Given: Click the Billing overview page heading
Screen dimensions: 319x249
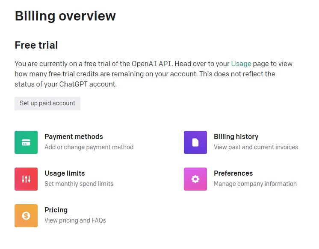Looking at the screenshot, I should click(x=65, y=16).
